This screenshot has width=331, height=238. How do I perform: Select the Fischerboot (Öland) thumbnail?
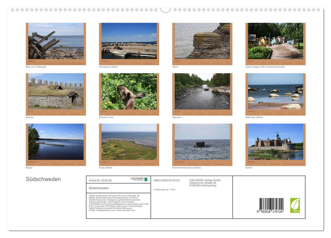tap(129, 42)
